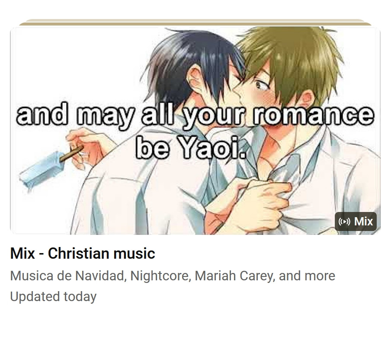Click the top stacked playlist bar
388x337 pixels.
click(x=195, y=20)
